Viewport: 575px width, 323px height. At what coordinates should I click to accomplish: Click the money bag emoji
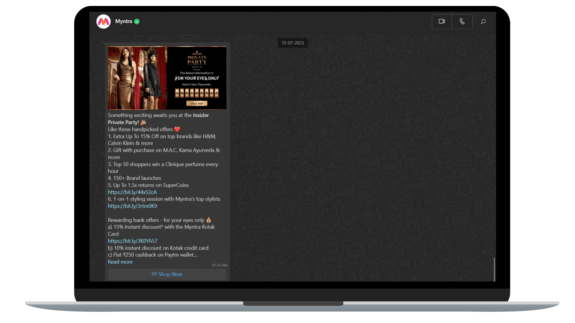pyautogui.click(x=209, y=220)
